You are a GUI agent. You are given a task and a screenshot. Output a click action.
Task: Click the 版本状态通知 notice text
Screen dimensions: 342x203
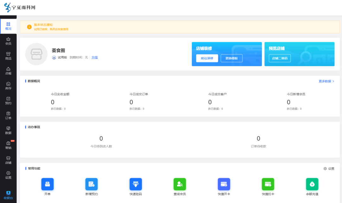tap(43, 25)
